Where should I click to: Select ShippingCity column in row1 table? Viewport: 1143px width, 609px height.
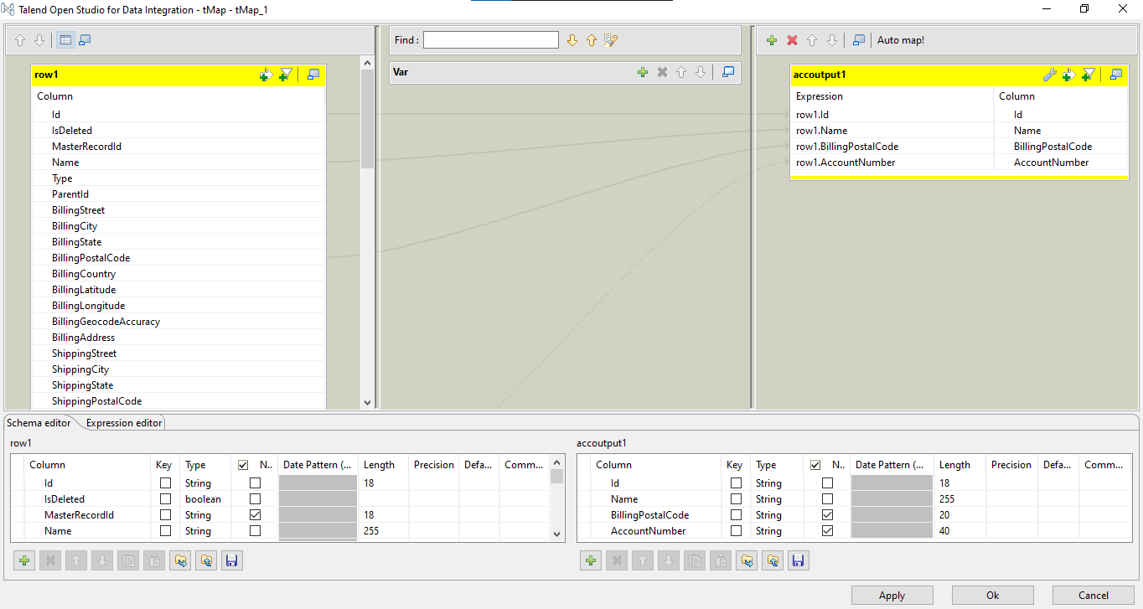pyautogui.click(x=178, y=369)
